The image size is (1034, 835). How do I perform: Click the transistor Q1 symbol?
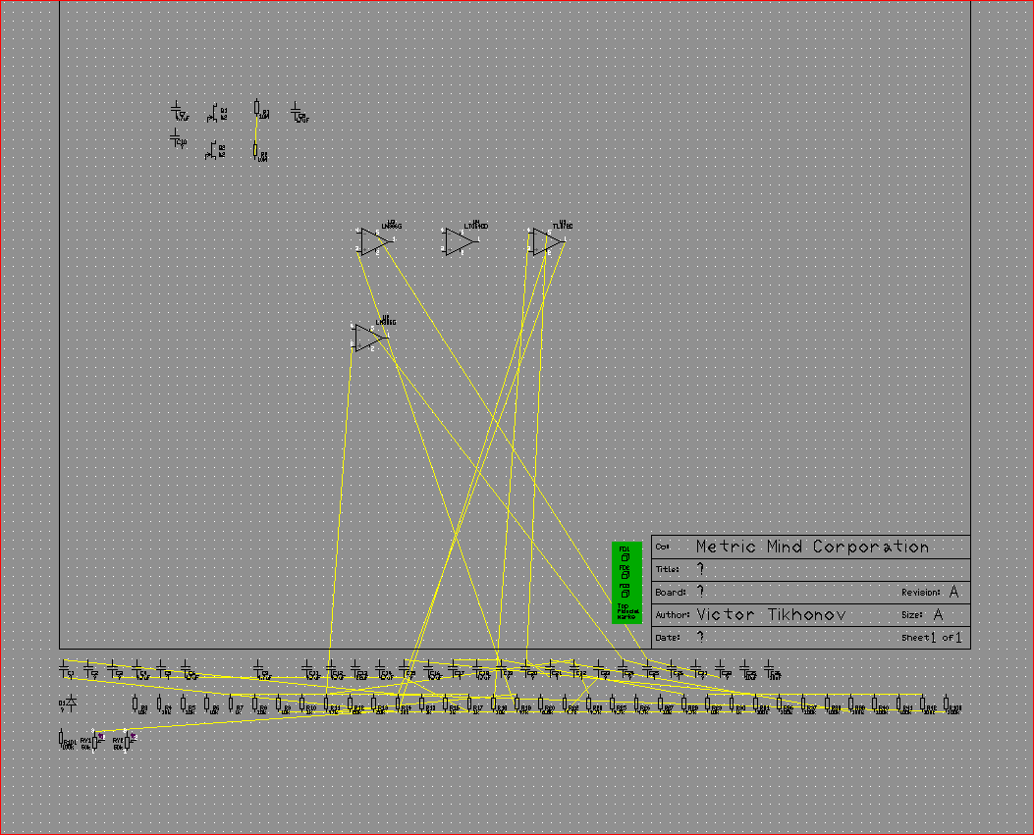(x=213, y=114)
